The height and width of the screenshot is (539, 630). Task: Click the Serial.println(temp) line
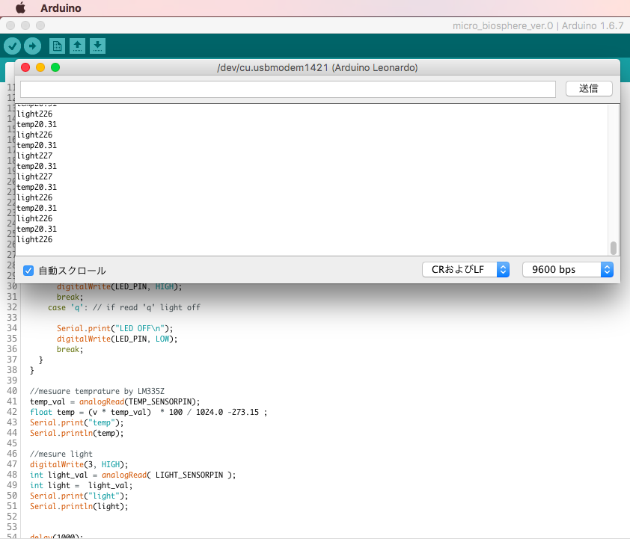(77, 433)
